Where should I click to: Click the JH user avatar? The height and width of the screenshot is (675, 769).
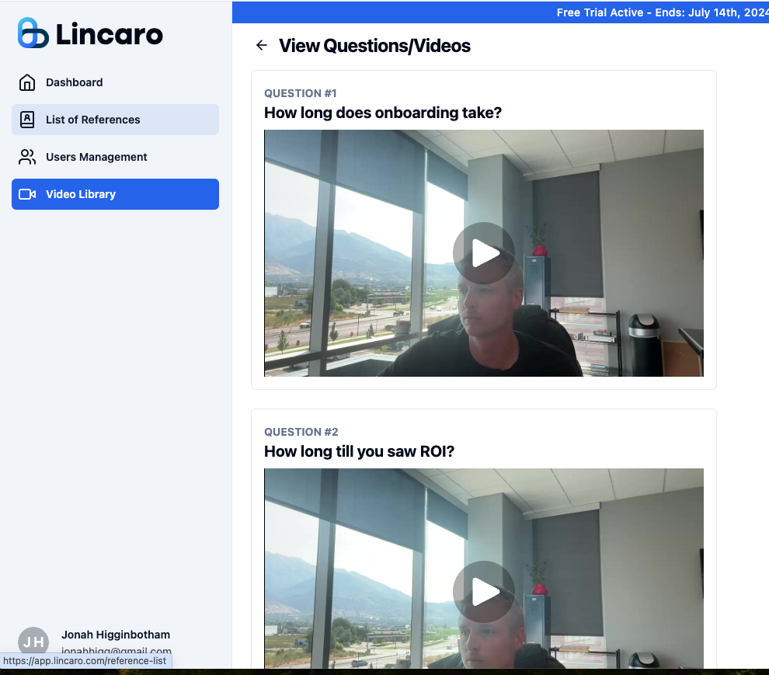(x=33, y=642)
